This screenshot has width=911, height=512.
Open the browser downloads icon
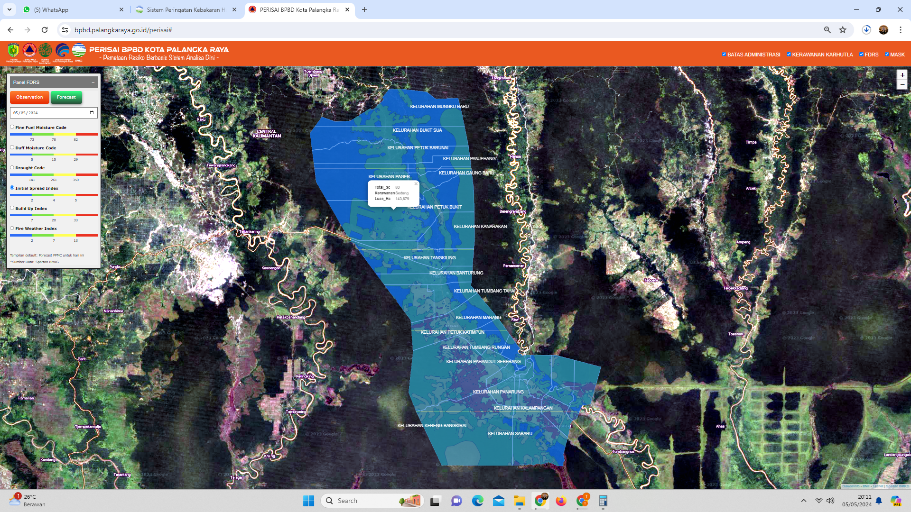[x=866, y=30]
